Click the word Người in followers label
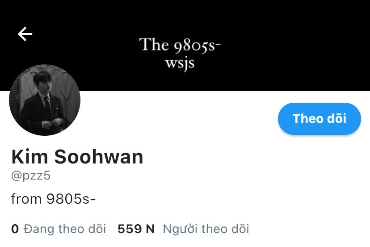Image resolution: width=370 pixels, height=247 pixels. 180,229
